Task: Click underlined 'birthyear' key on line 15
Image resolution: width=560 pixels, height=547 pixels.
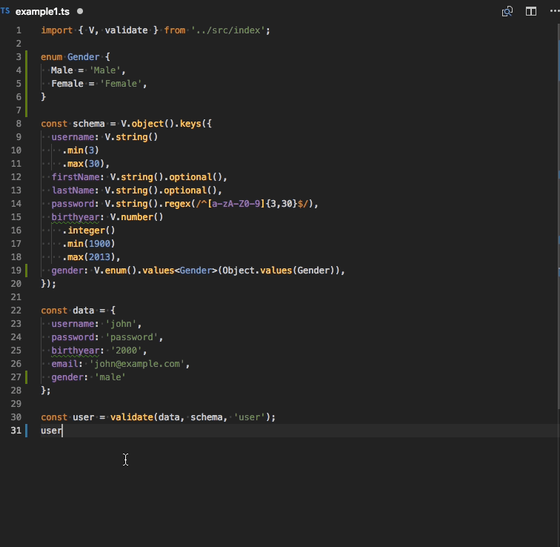Action: [x=76, y=217]
